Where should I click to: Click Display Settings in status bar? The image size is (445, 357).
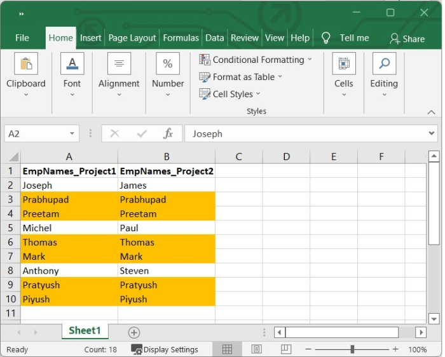pyautogui.click(x=165, y=349)
